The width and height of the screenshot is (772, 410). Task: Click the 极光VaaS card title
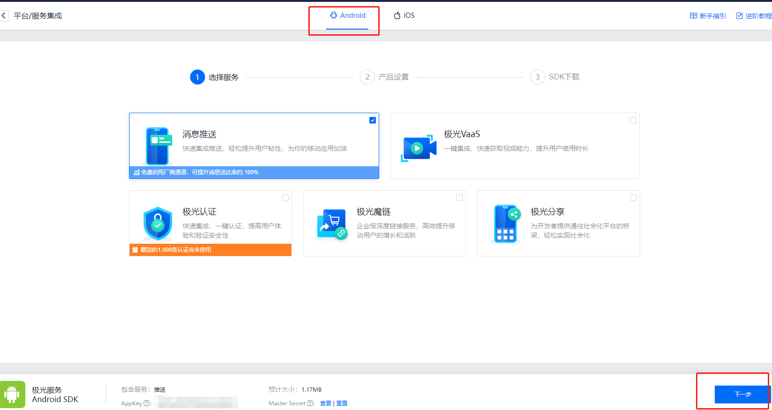(462, 134)
